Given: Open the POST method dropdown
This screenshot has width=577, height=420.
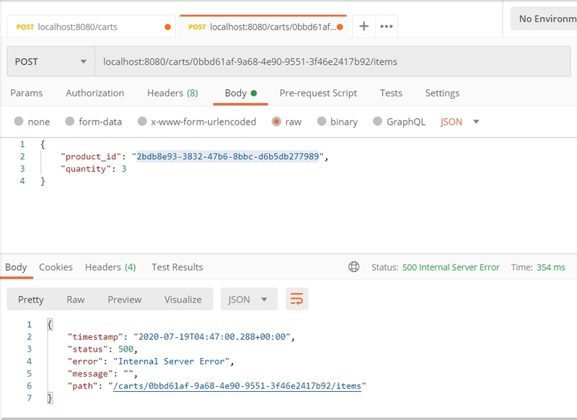Looking at the screenshot, I should coord(50,61).
